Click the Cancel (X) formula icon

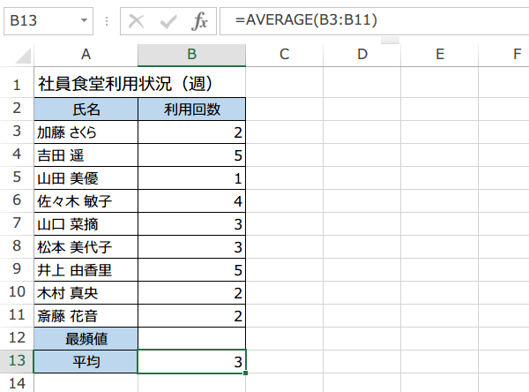pyautogui.click(x=137, y=21)
